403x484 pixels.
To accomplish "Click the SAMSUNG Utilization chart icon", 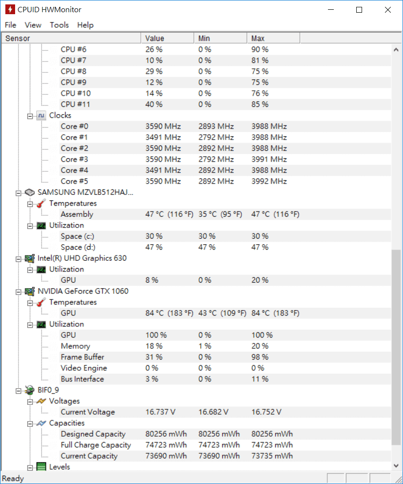I will [x=41, y=226].
